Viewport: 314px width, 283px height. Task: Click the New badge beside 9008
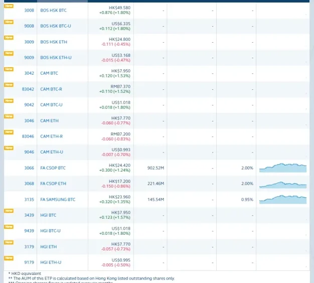(9, 22)
